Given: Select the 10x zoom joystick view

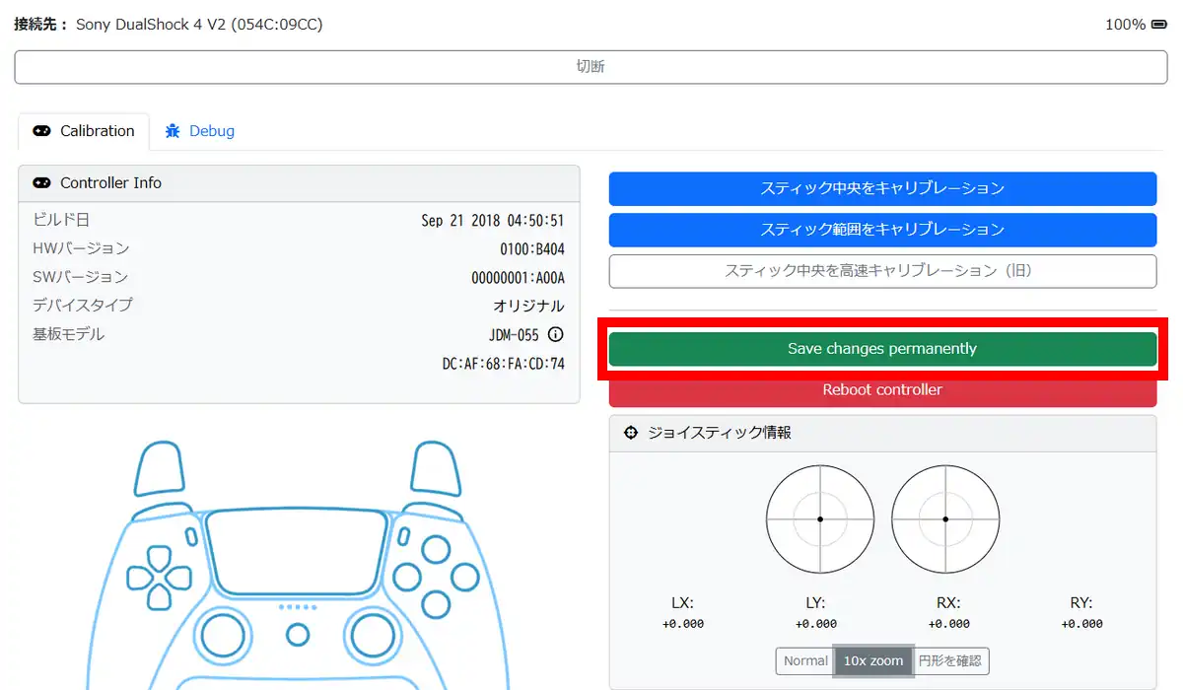Looking at the screenshot, I should pyautogui.click(x=872, y=660).
